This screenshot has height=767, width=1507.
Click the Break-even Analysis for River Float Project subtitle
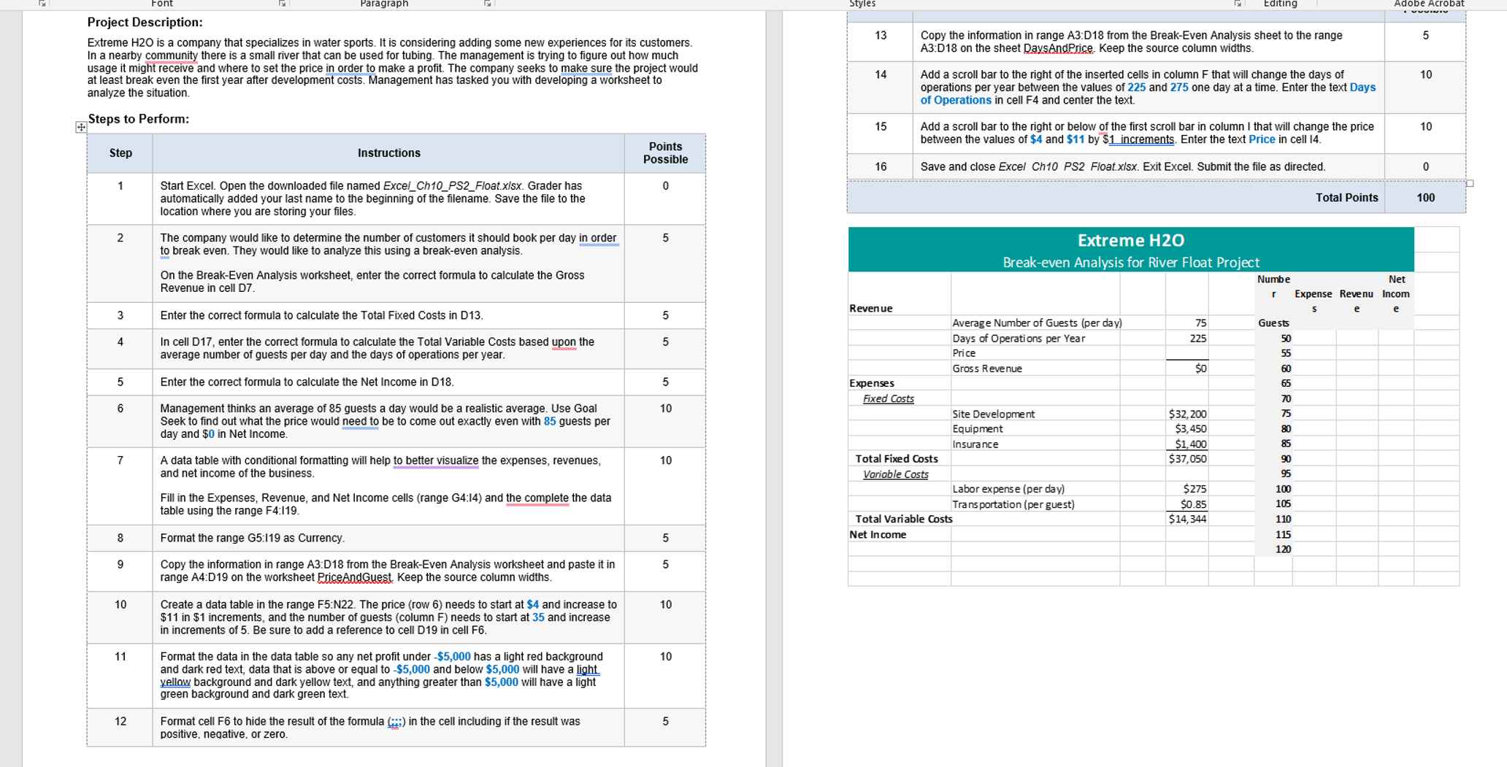(1131, 263)
